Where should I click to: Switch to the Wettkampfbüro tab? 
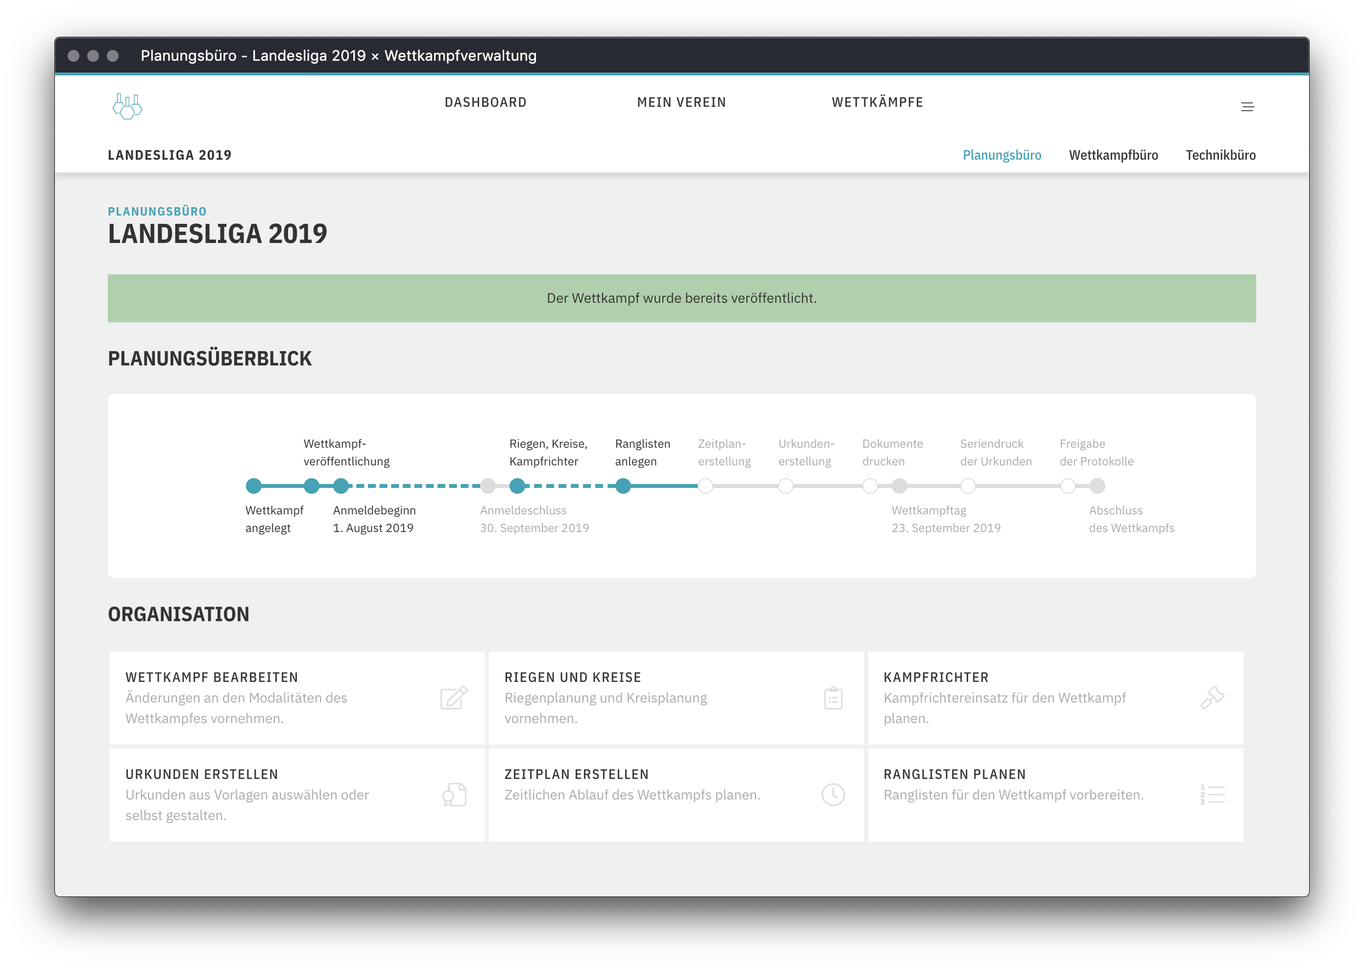coord(1113,155)
